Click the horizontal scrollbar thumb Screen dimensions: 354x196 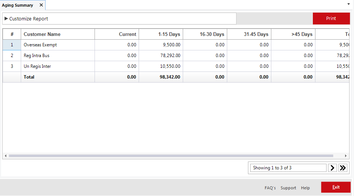171,156
